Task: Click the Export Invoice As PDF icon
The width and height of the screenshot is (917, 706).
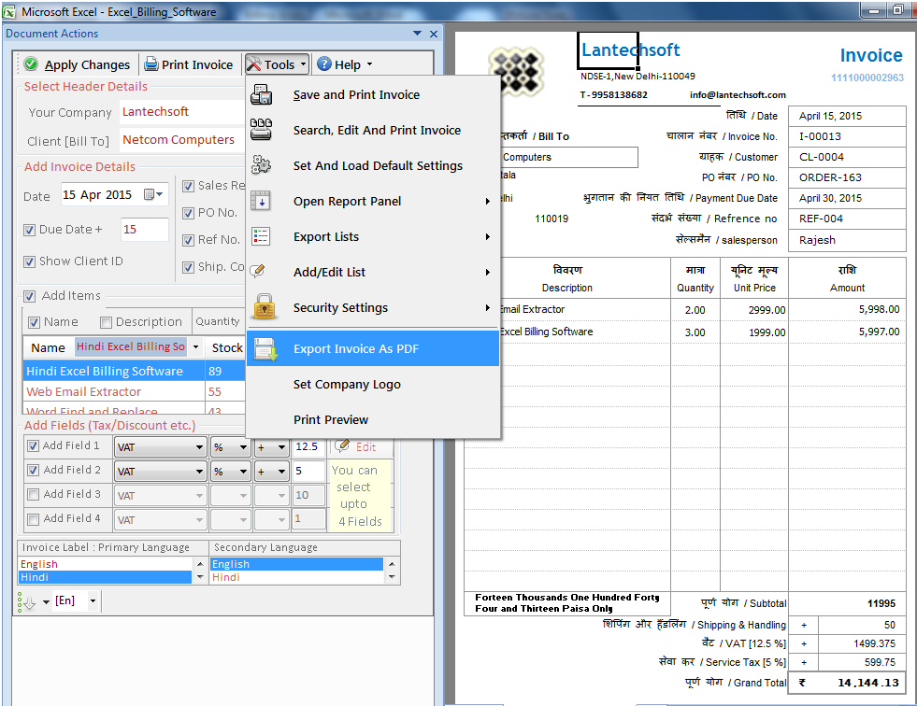Action: coord(265,349)
